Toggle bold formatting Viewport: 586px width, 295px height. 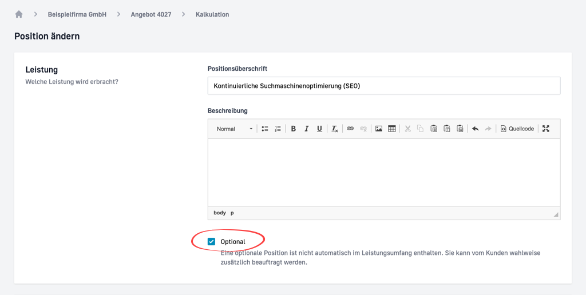click(x=294, y=129)
